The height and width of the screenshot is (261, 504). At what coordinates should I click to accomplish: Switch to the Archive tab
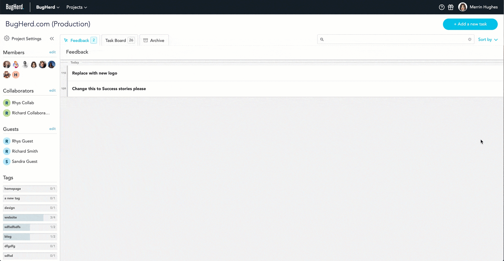154,40
